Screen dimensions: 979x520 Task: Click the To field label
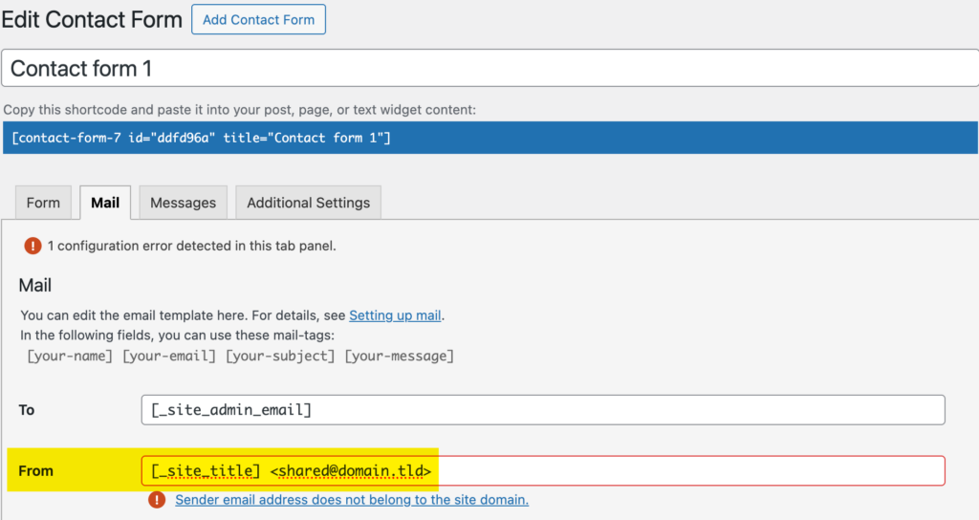pyautogui.click(x=26, y=409)
